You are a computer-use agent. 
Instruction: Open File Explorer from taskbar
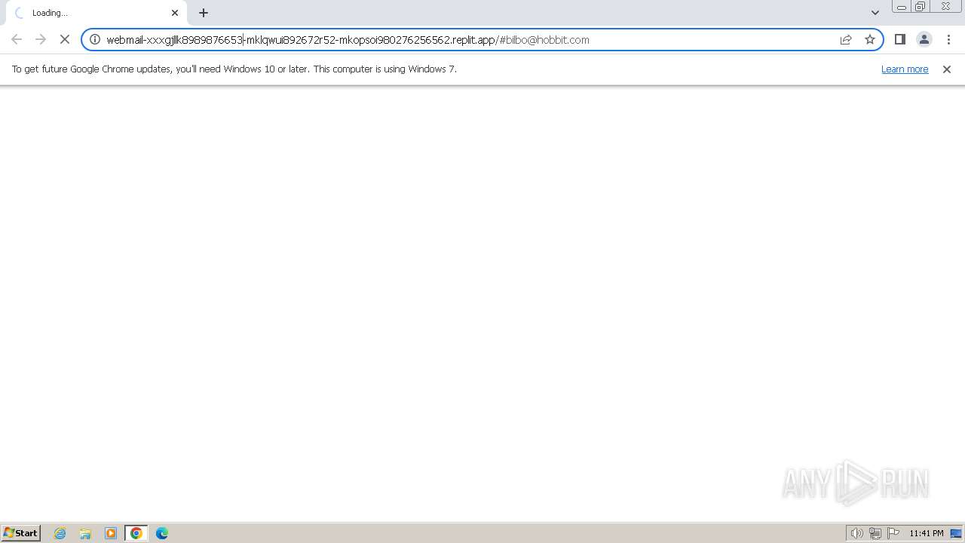tap(85, 533)
